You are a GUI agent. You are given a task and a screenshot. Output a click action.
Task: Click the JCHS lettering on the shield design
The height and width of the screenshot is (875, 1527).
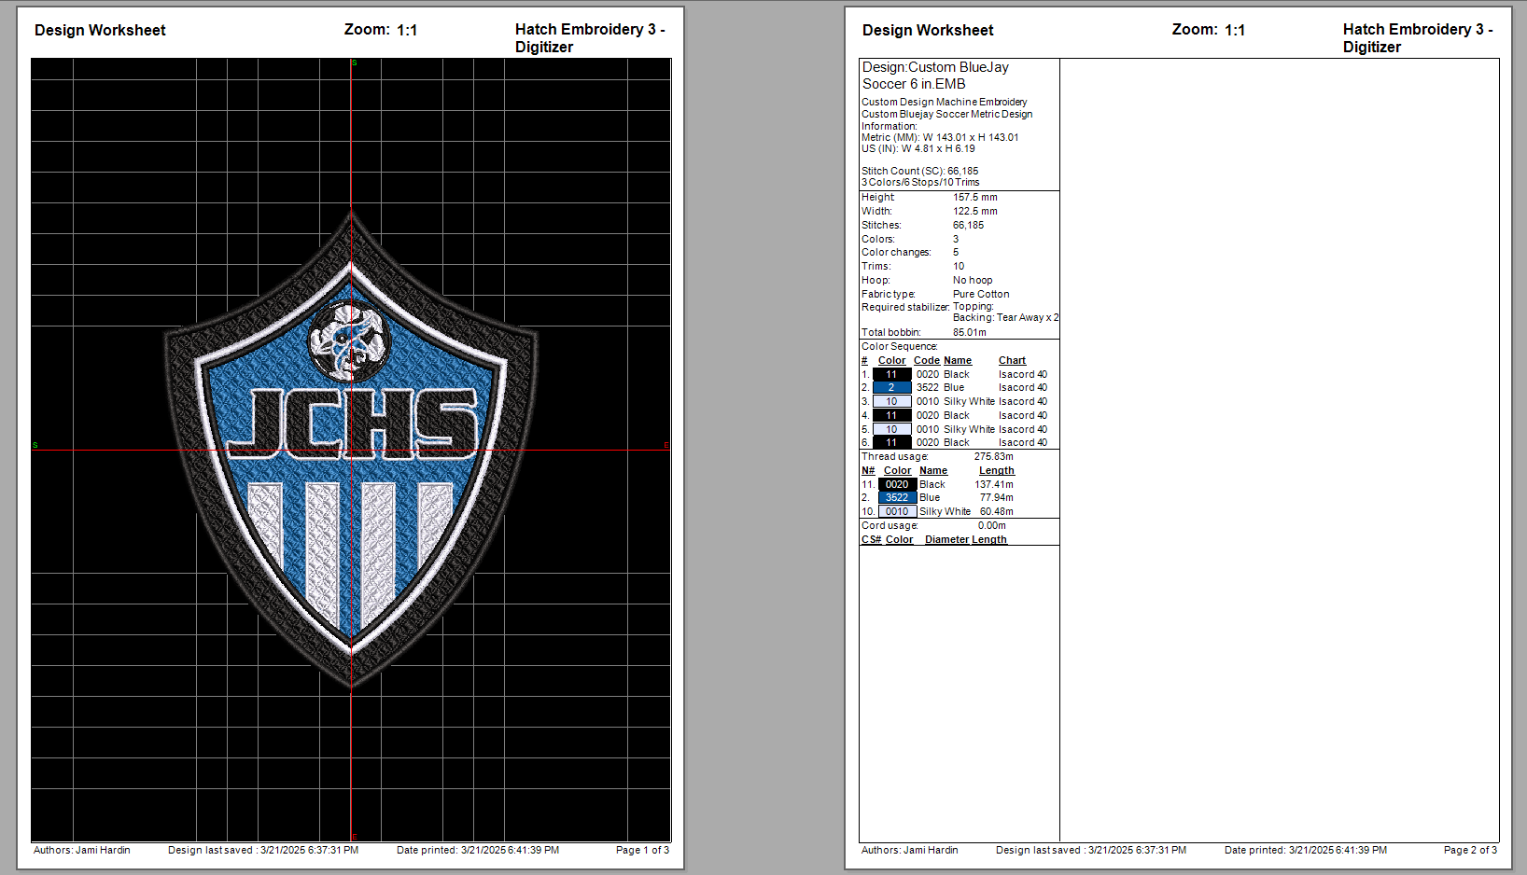(x=353, y=424)
